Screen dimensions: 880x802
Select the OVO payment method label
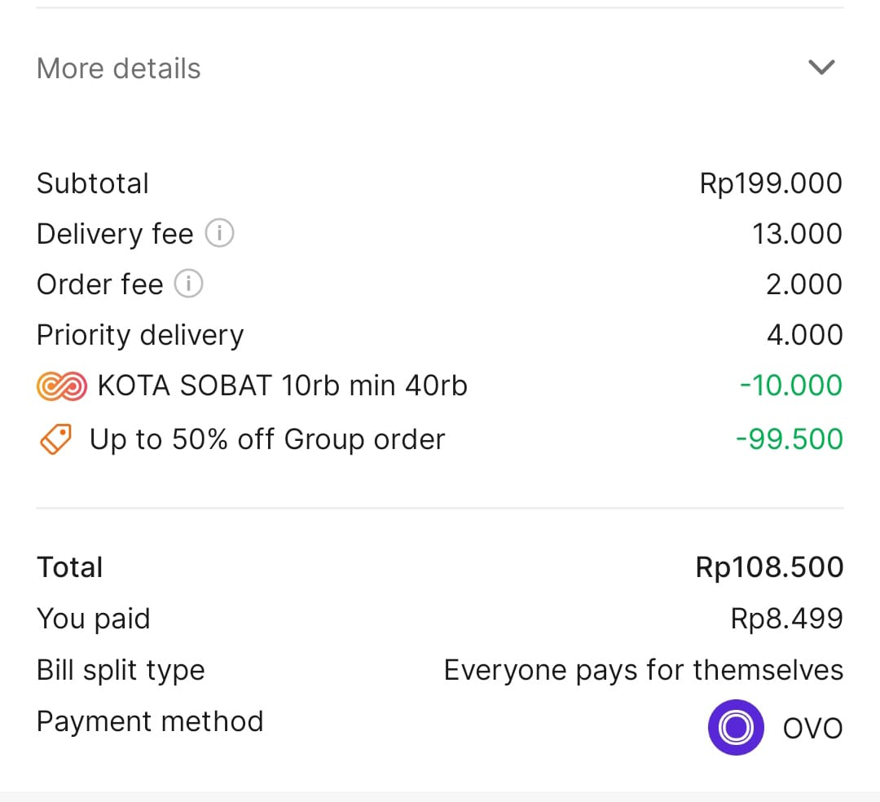coord(812,728)
